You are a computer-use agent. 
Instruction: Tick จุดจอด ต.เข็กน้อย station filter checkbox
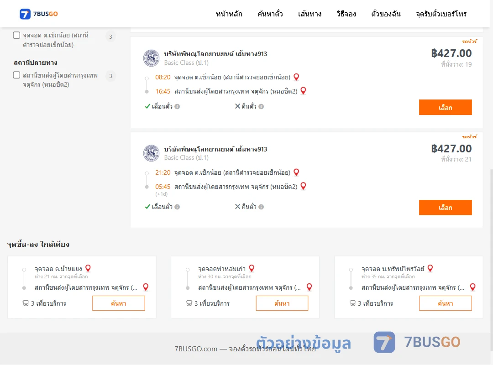point(17,35)
